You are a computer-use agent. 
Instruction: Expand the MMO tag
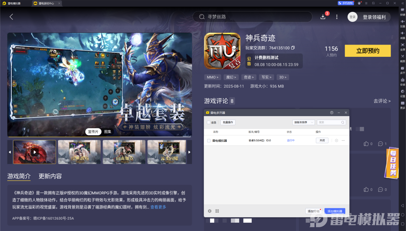pyautogui.click(x=213, y=77)
